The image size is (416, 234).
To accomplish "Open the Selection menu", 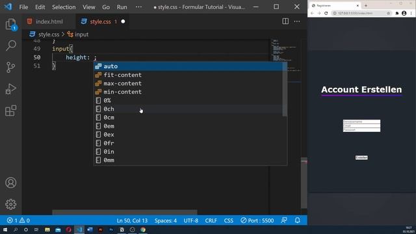I will coord(64,7).
